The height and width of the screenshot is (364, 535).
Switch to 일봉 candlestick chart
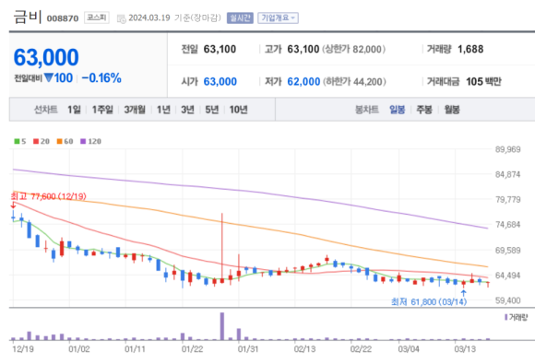pos(398,110)
